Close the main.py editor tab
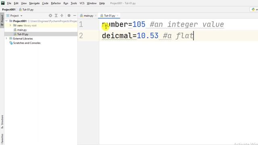 tap(96, 16)
